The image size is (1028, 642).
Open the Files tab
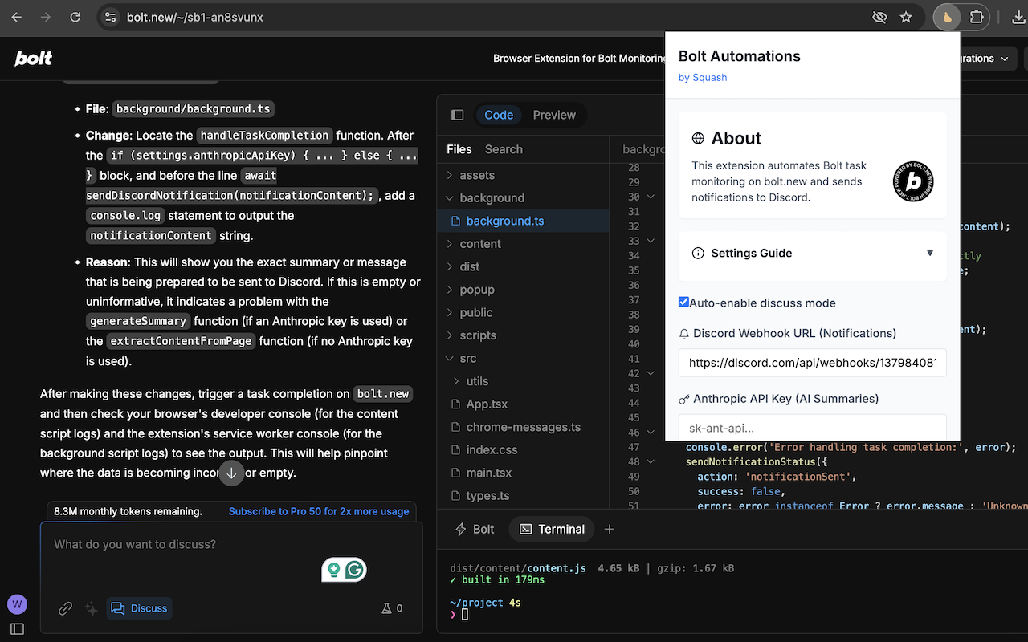[459, 149]
